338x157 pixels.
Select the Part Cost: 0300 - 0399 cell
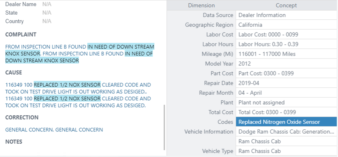pos(286,73)
